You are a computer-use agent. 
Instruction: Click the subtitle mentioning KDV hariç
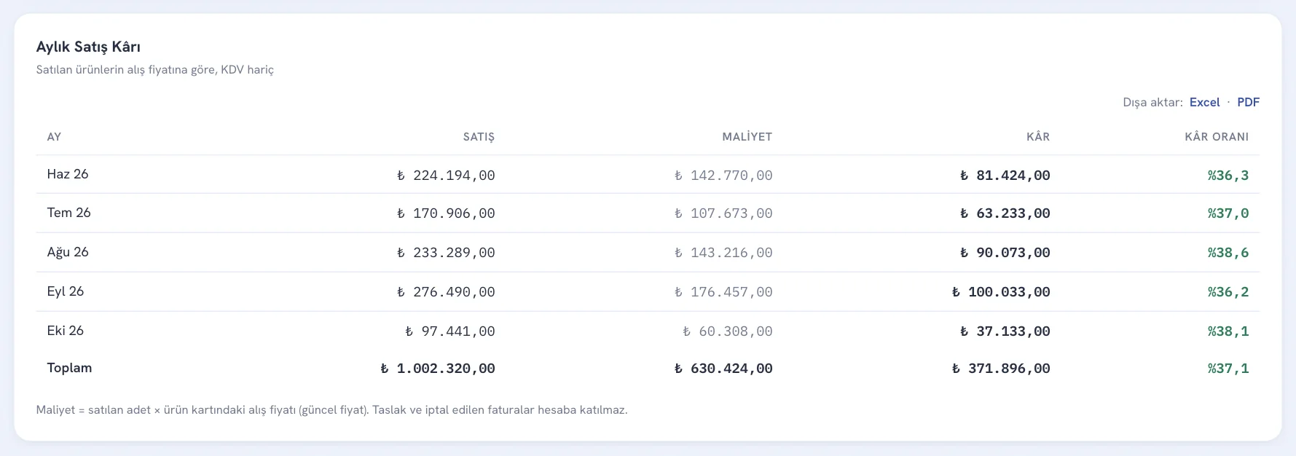point(155,70)
